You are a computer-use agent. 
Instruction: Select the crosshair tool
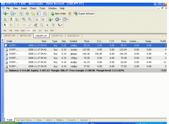click(x=11, y=25)
